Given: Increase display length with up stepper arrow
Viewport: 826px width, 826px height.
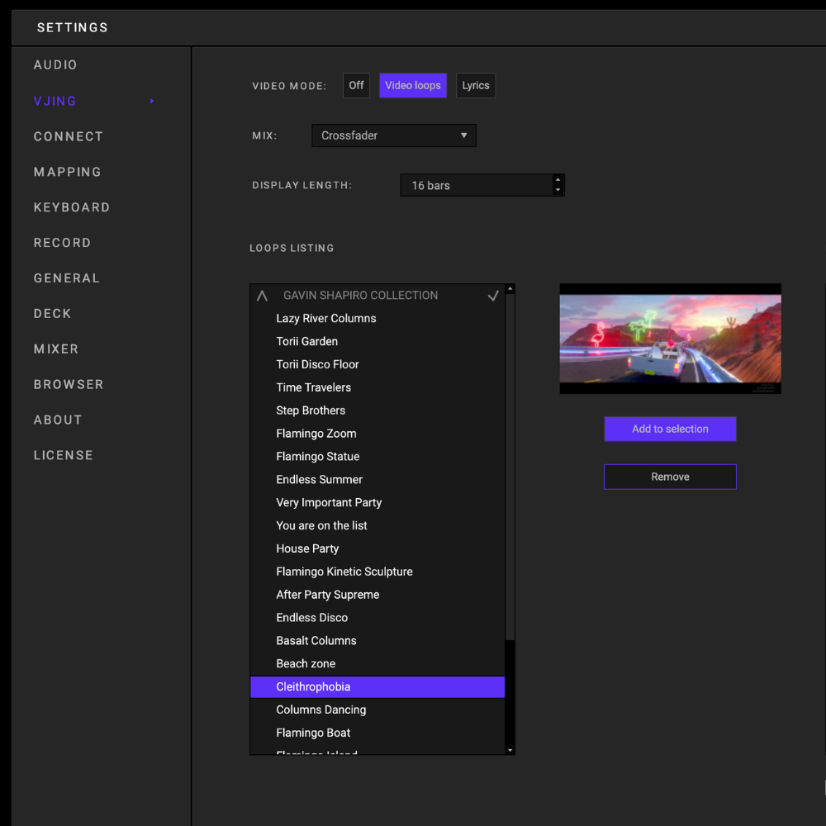Looking at the screenshot, I should pyautogui.click(x=558, y=179).
